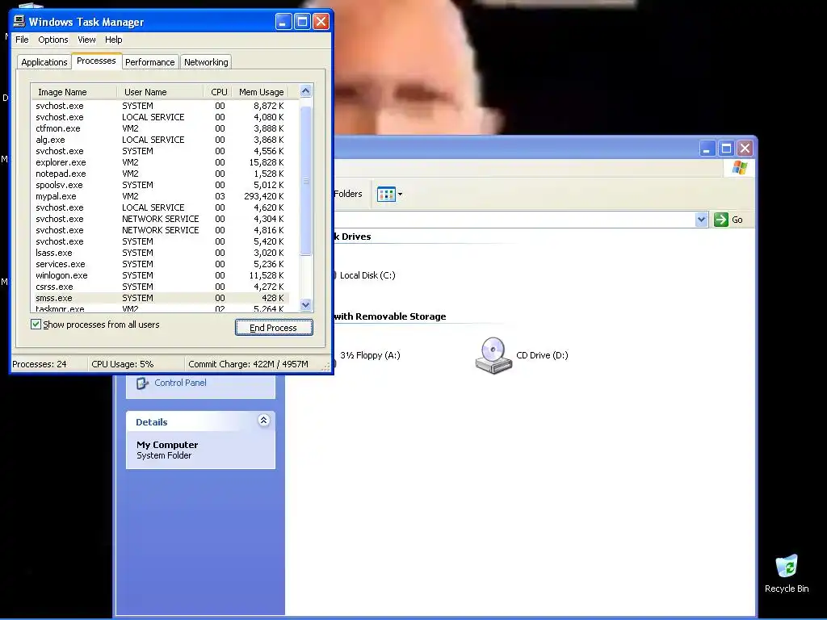
Task: Sort by Image Name column header
Action: point(73,92)
